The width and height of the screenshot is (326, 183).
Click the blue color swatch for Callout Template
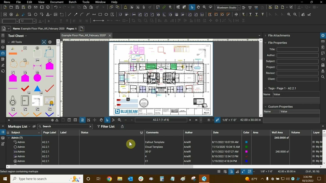[x=246, y=142]
